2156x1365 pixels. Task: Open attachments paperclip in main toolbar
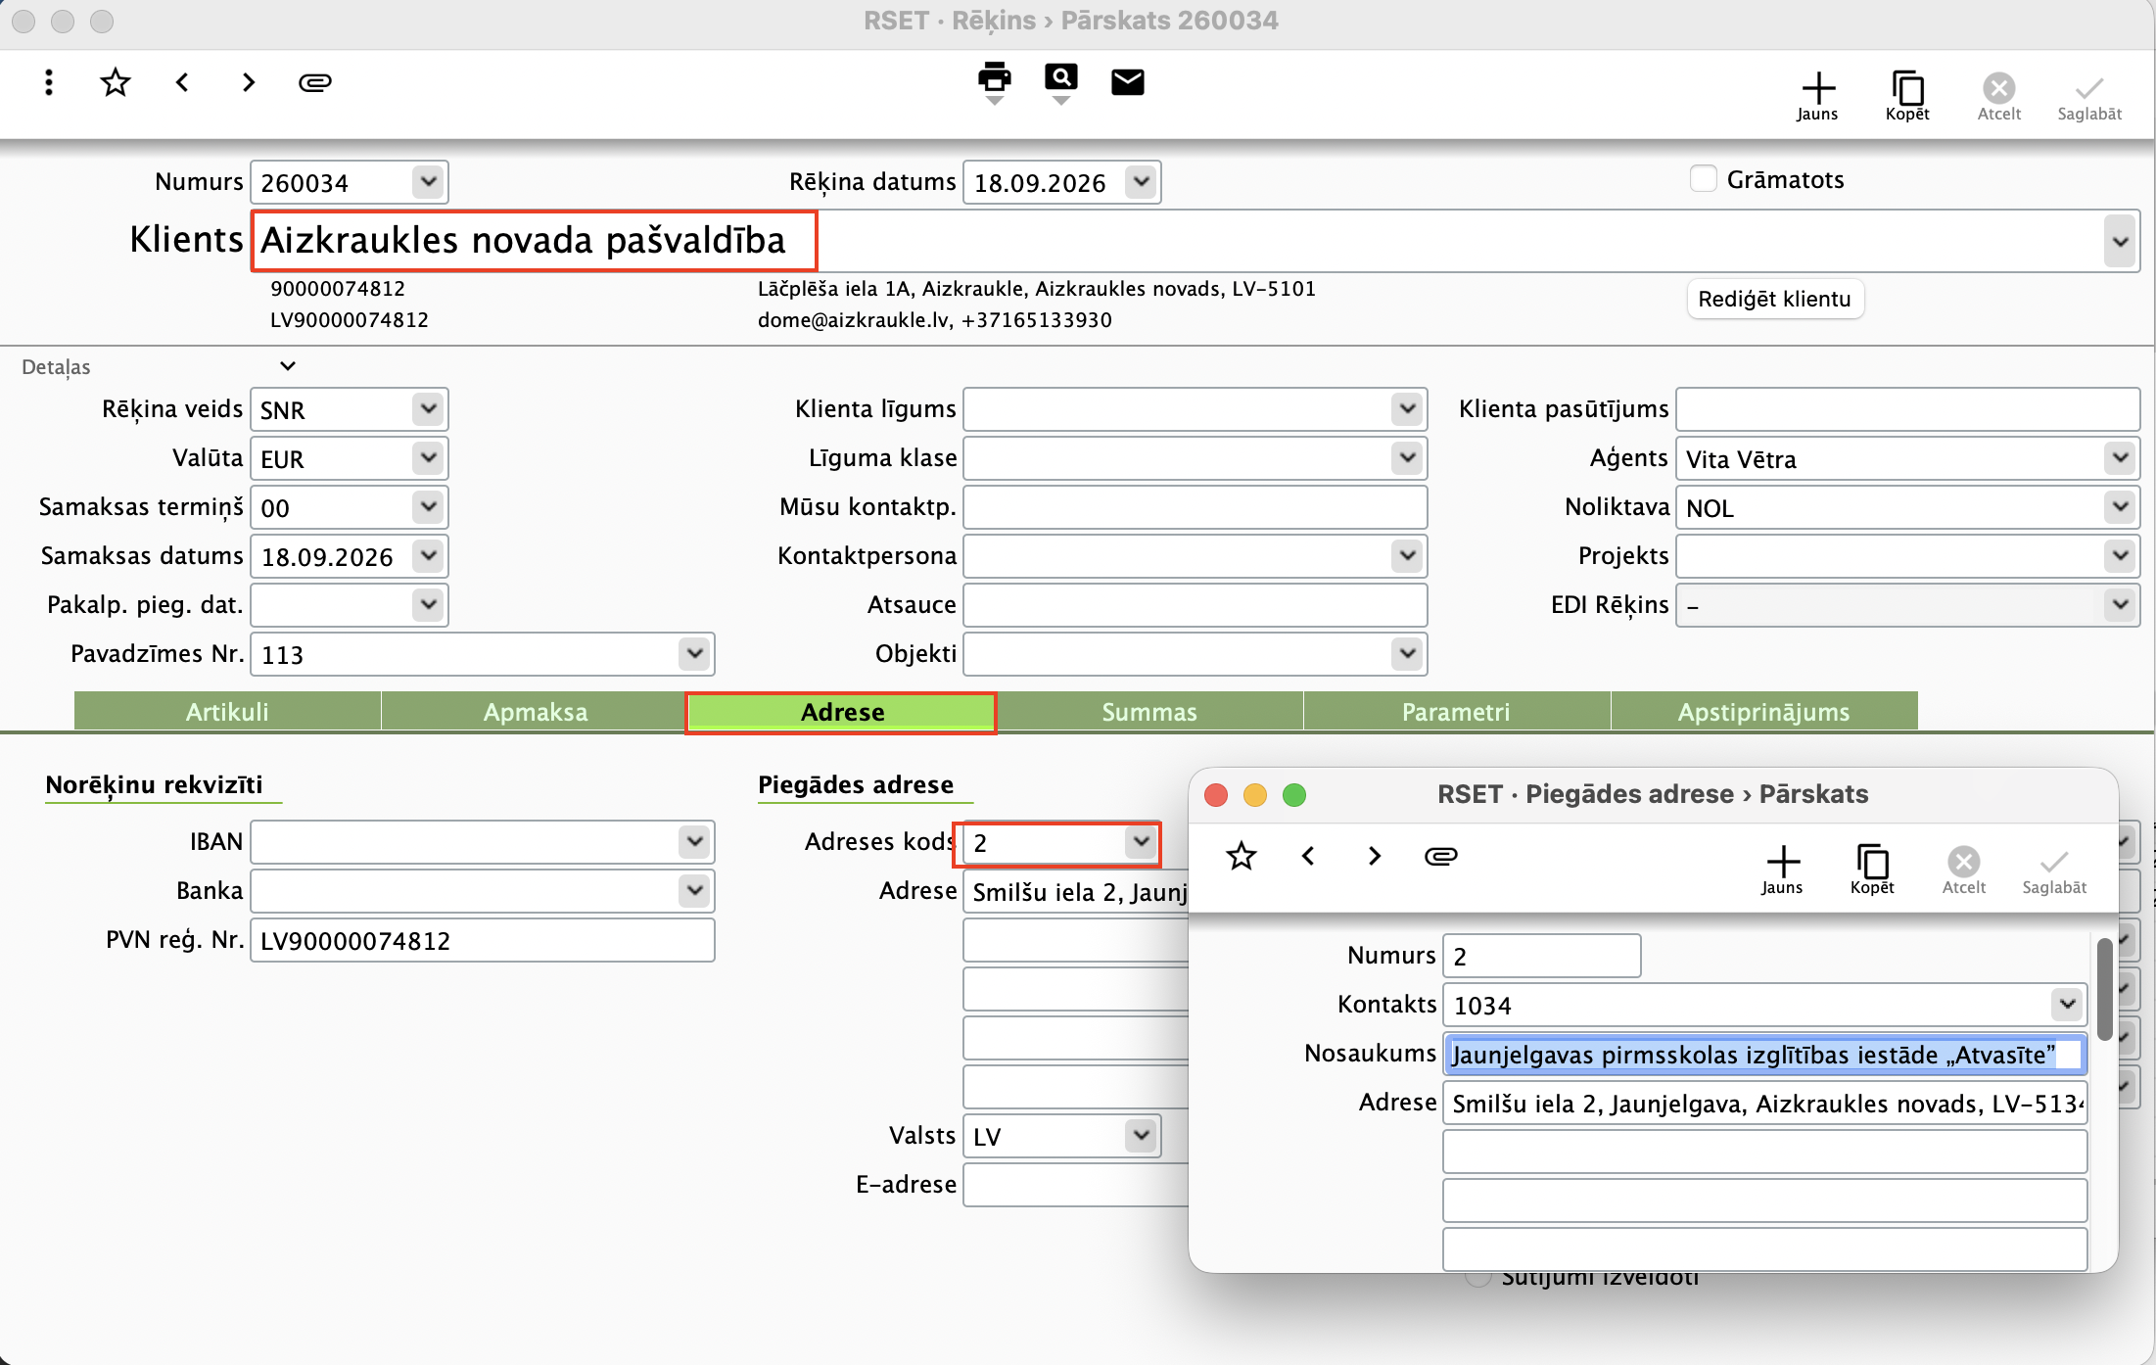tap(315, 82)
